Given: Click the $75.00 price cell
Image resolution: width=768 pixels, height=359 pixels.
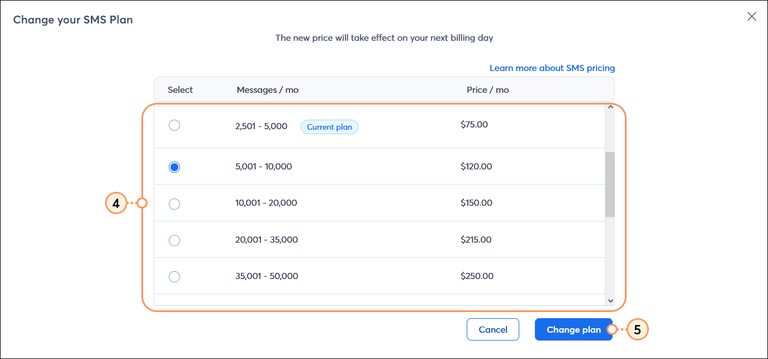Looking at the screenshot, I should point(474,125).
